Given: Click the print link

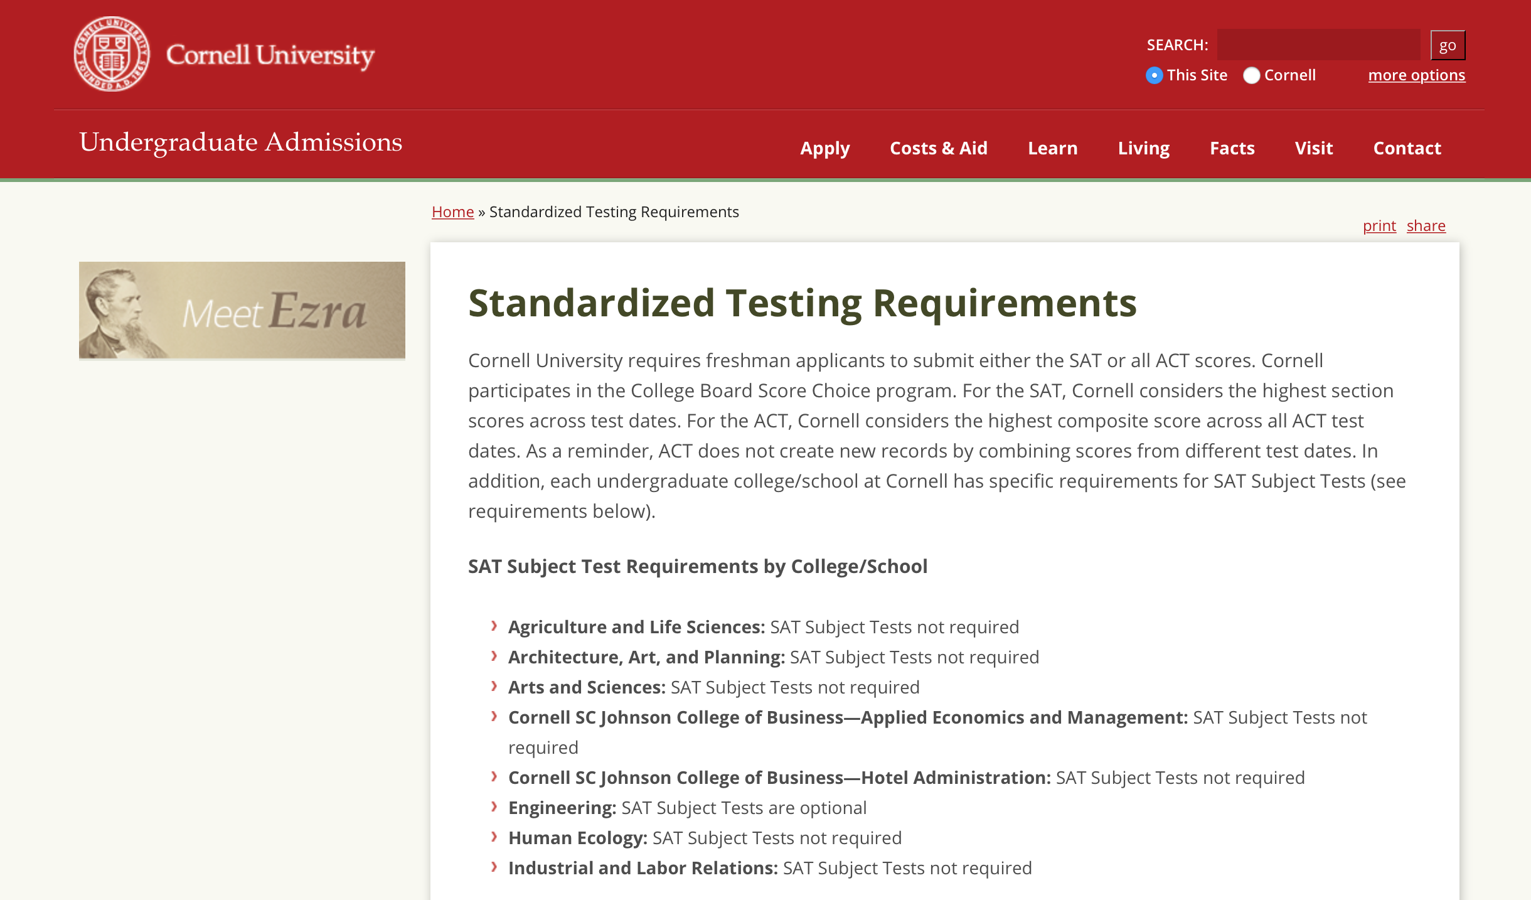Looking at the screenshot, I should 1379,226.
